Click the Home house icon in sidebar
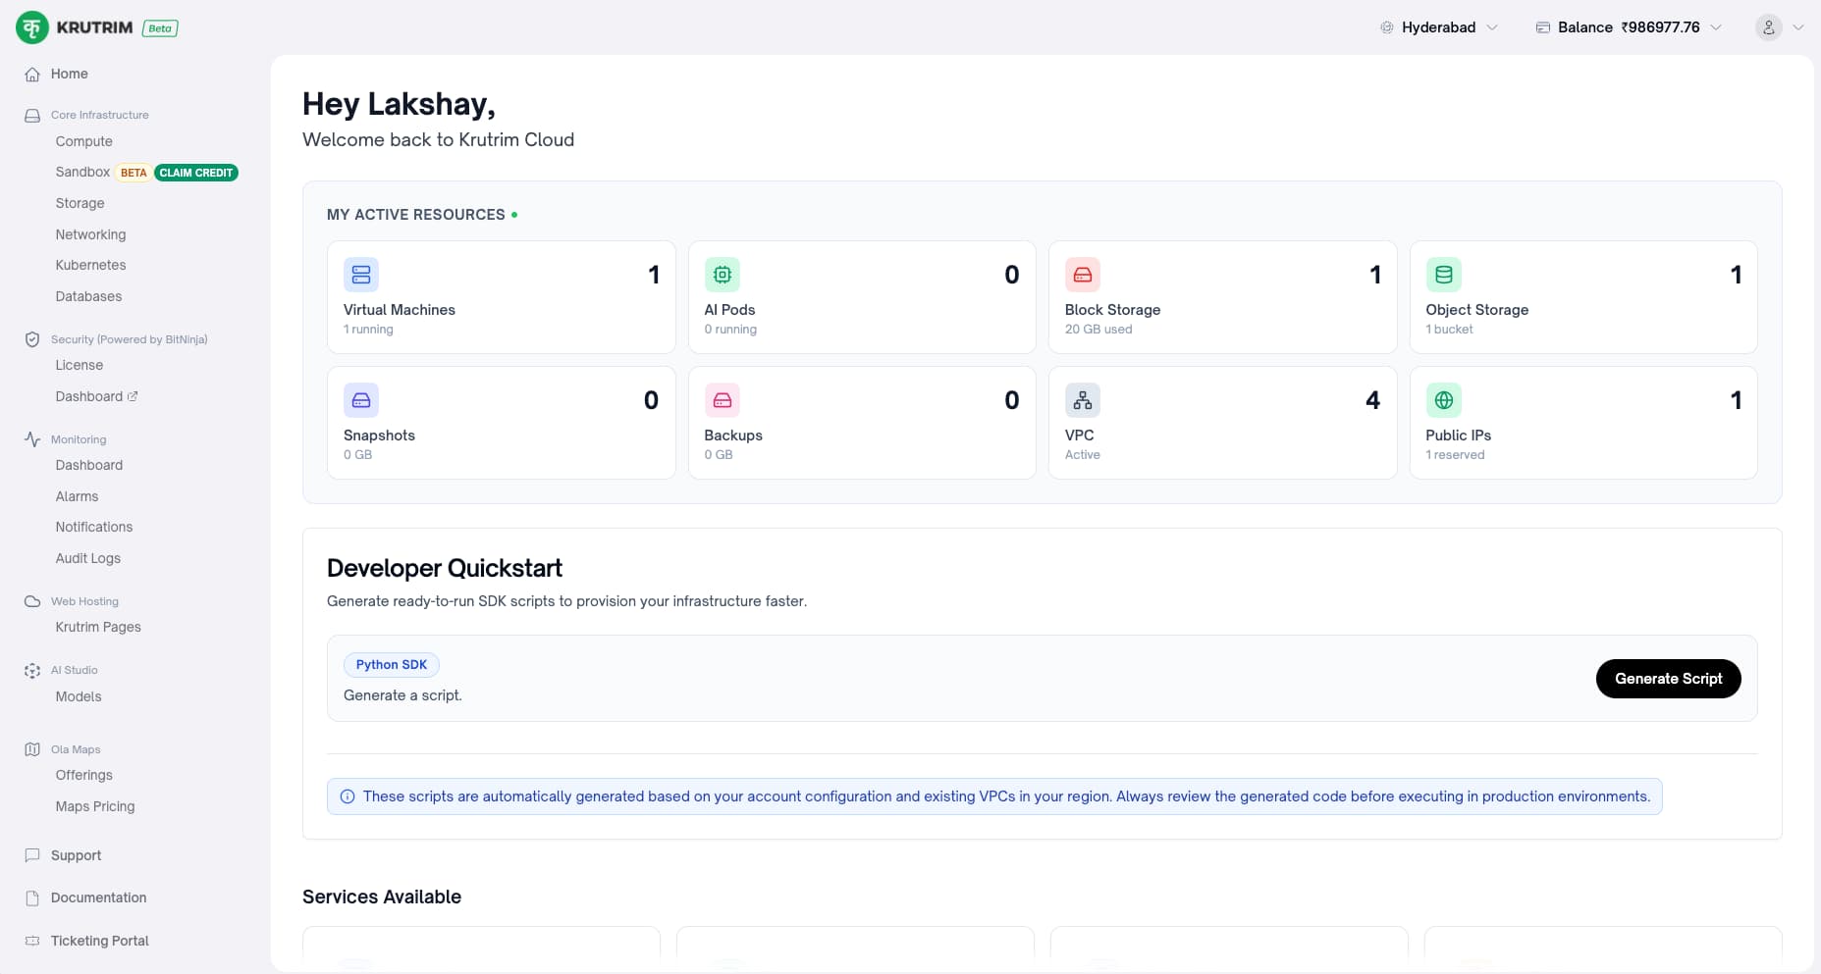Viewport: 1821px width, 974px height. tap(32, 75)
